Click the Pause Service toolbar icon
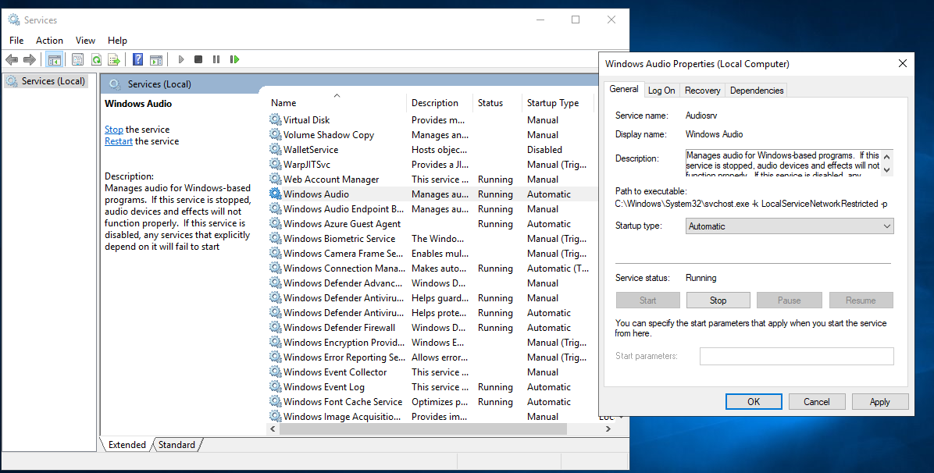This screenshot has width=934, height=473. [216, 59]
